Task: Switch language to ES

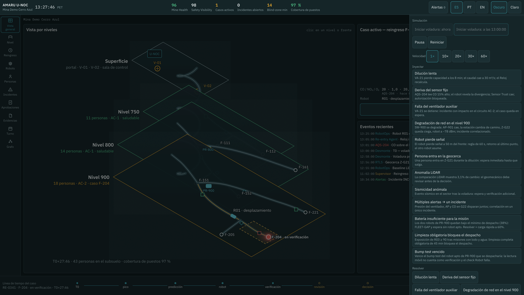Action: 456,7
